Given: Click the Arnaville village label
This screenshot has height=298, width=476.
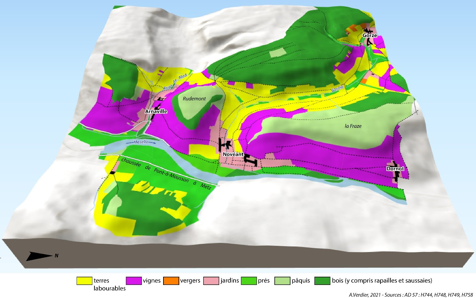Looking at the screenshot, I should coord(156,111).
